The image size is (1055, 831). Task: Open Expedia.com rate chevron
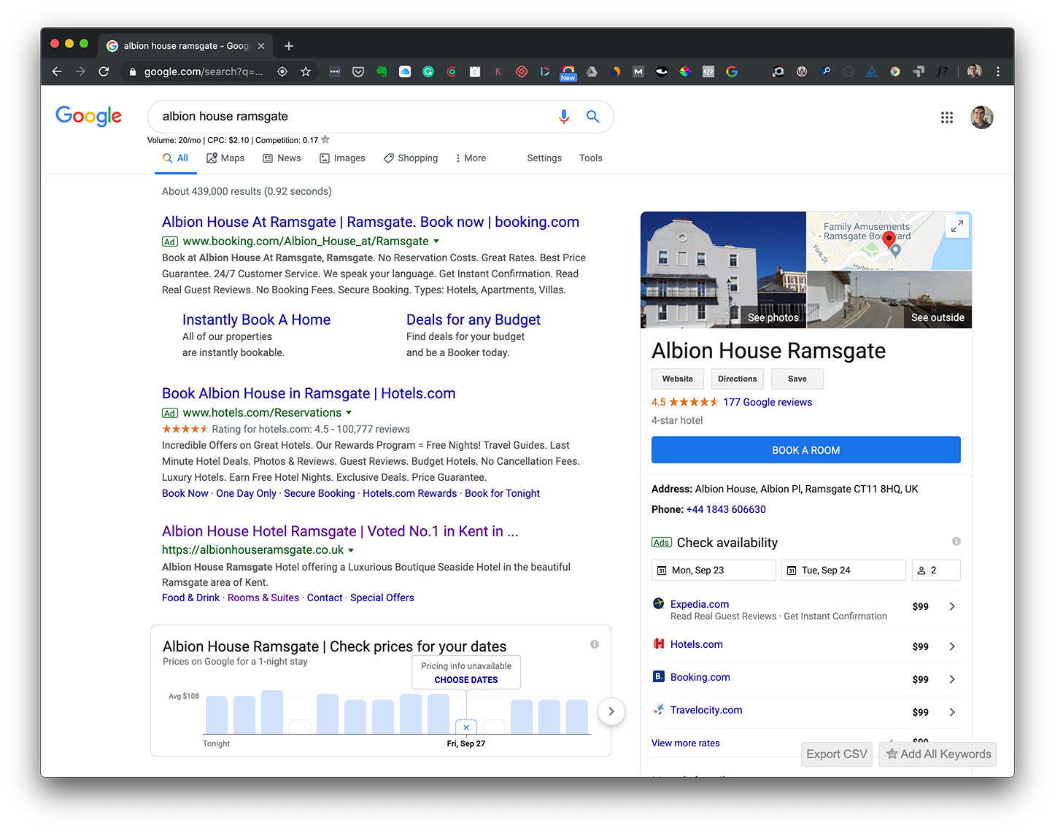click(x=952, y=606)
